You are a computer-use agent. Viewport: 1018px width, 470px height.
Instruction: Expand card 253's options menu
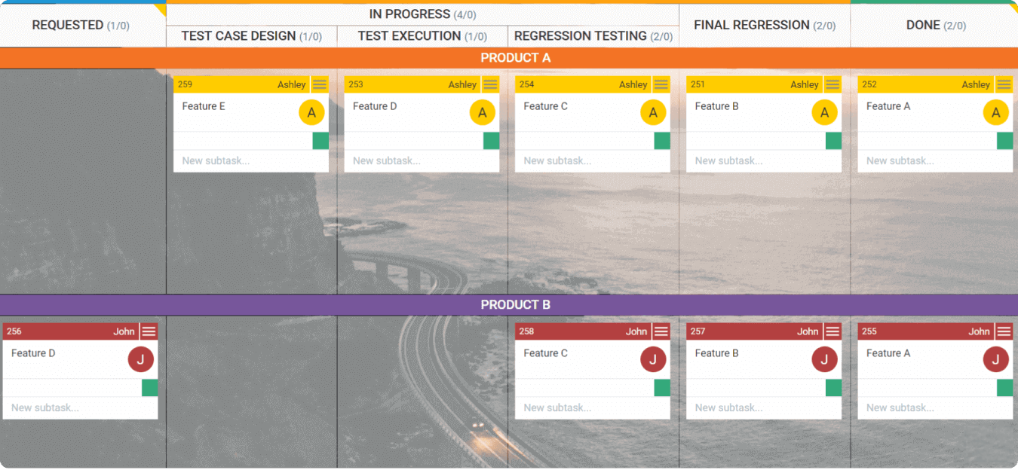pyautogui.click(x=491, y=84)
